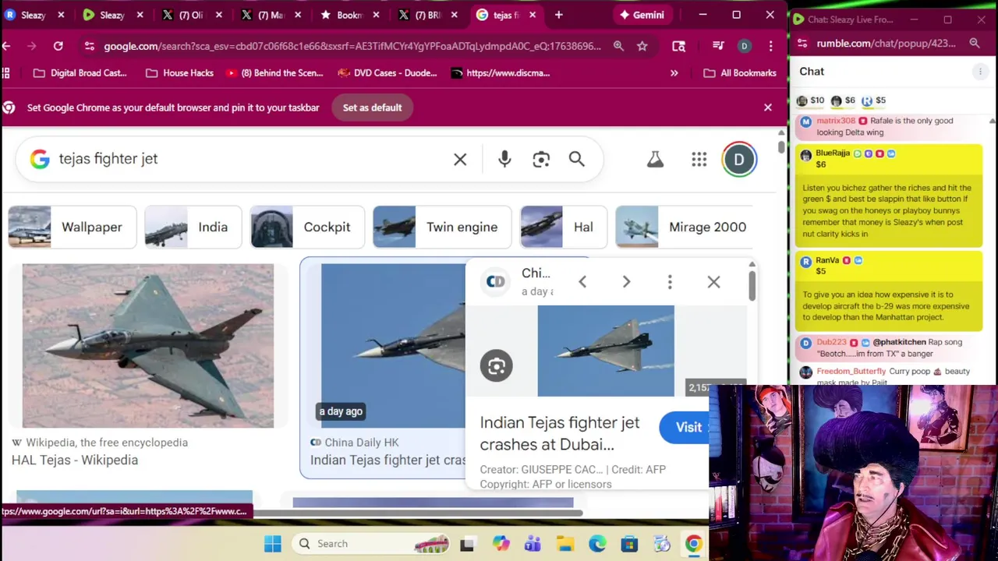Open Task View from the taskbar
Screen dimensions: 998x561
tap(467, 544)
